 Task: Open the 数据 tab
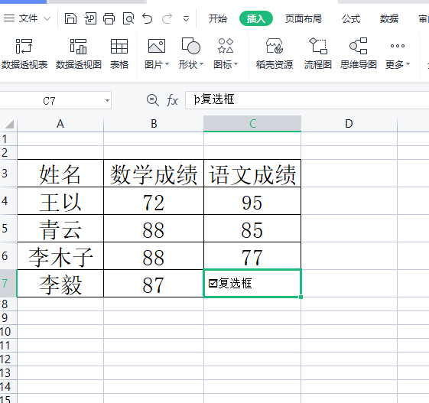click(389, 18)
